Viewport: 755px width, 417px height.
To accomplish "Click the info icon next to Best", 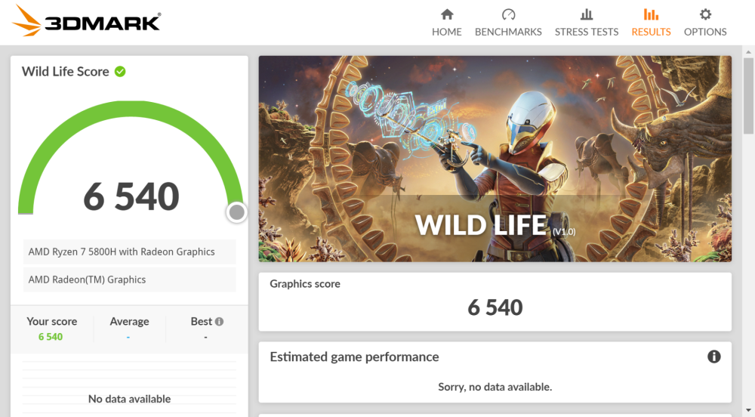I will click(219, 322).
